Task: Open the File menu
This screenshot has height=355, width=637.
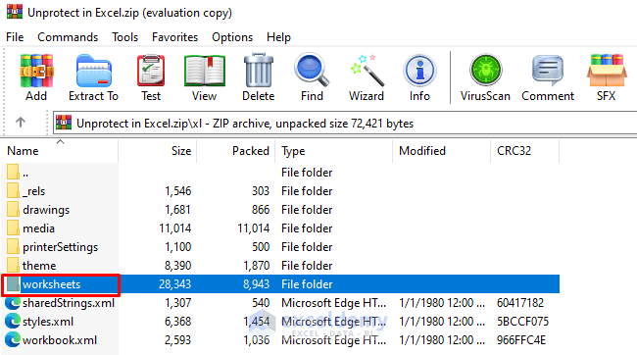Action: [15, 37]
